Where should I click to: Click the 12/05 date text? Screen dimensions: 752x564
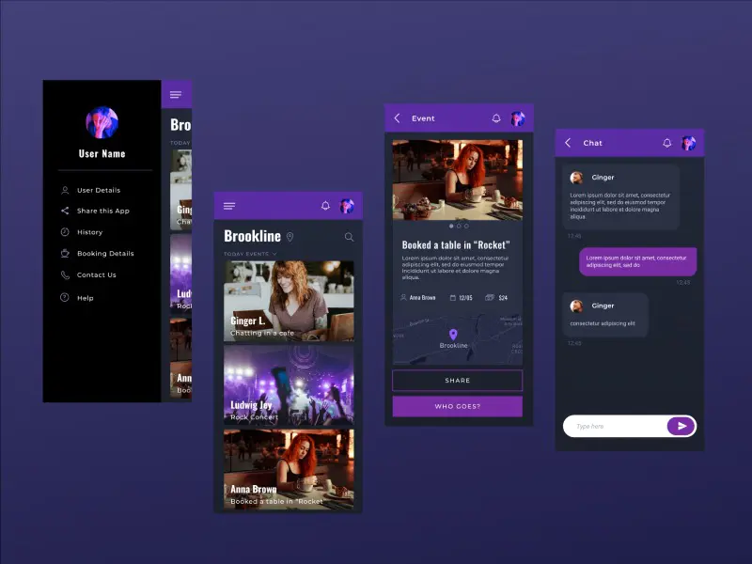465,298
